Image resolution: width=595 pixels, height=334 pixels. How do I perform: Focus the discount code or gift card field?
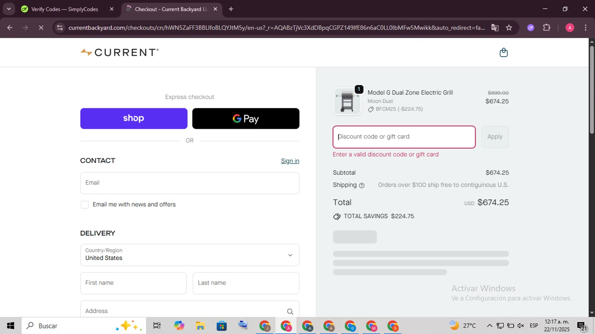tap(404, 137)
